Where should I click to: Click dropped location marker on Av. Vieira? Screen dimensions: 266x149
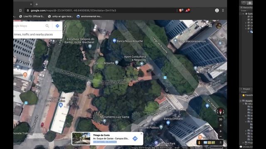(x=89, y=83)
